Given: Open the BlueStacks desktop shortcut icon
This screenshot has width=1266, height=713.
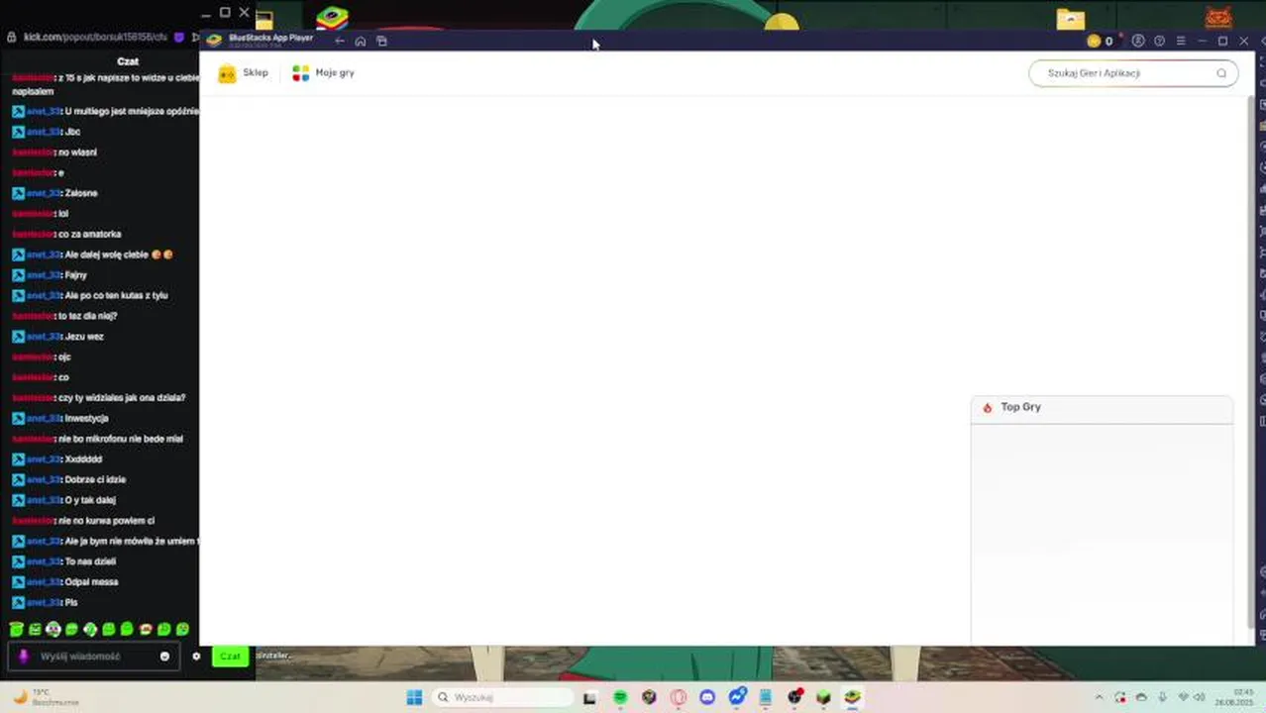Looking at the screenshot, I should coord(333,18).
